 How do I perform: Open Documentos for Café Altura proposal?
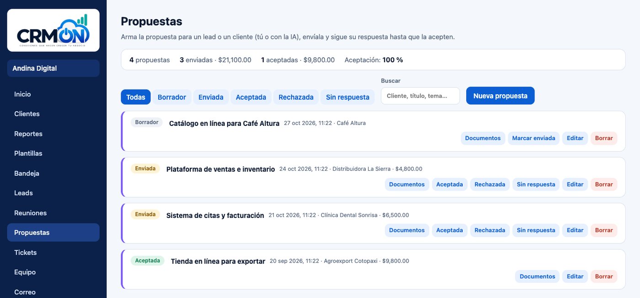coord(483,138)
